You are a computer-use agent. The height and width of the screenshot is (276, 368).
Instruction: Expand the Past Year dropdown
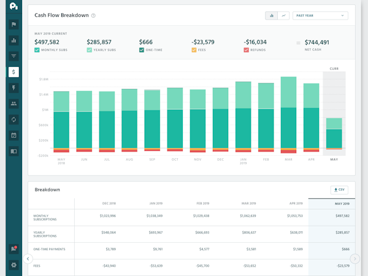[x=320, y=16]
